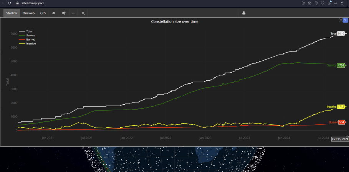Viewport: 349px width, 172px height.
Task: Toggle the Burned series in legend
Action: tap(27, 39)
